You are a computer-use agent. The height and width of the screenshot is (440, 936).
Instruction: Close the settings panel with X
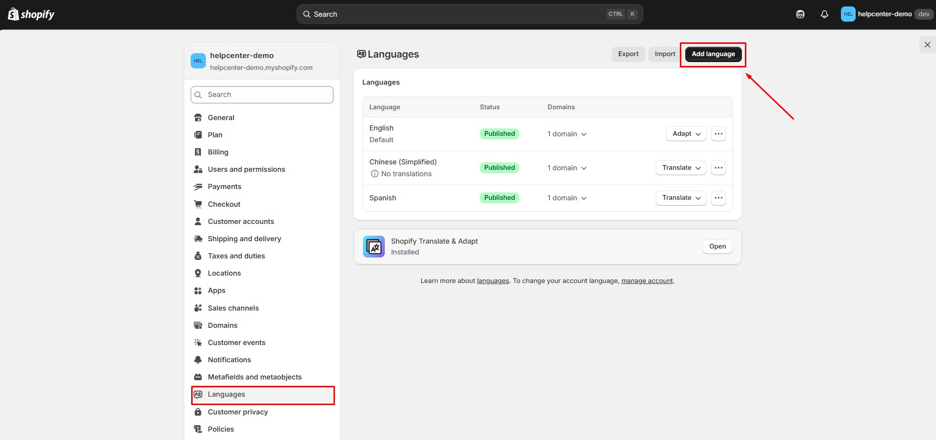(x=927, y=45)
